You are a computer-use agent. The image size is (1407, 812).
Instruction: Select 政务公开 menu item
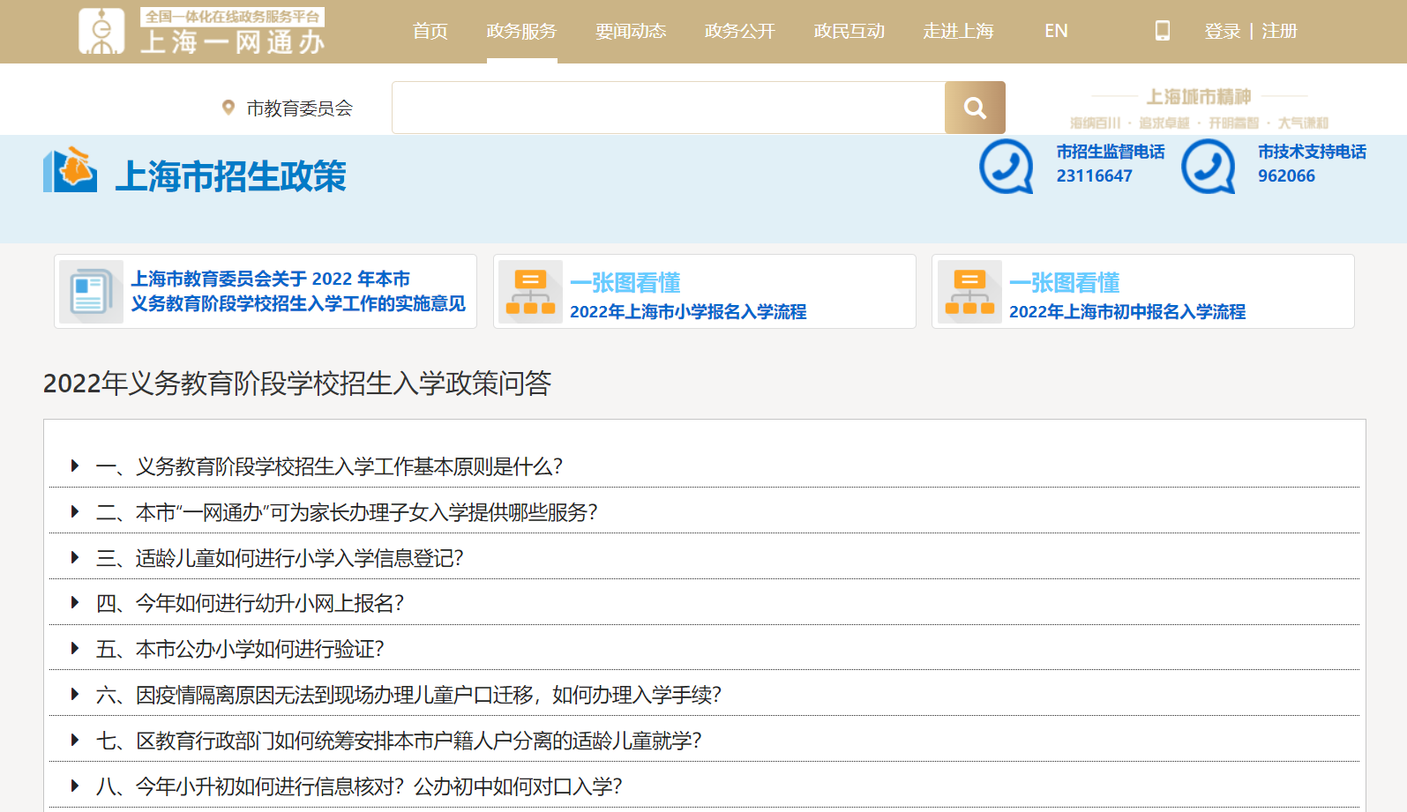(x=740, y=31)
